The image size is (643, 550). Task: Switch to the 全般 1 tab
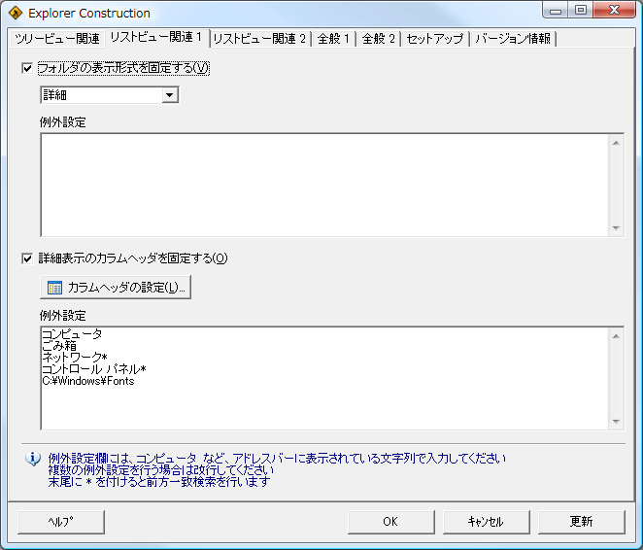(333, 39)
